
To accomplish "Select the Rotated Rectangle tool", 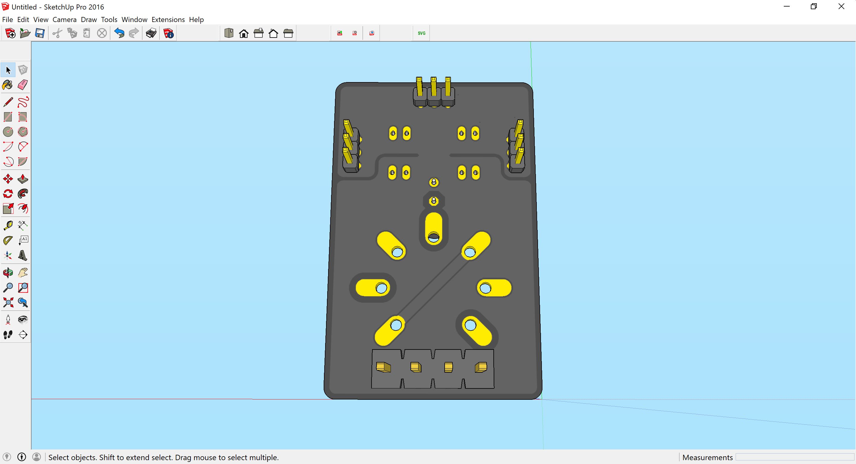I will click(x=23, y=117).
